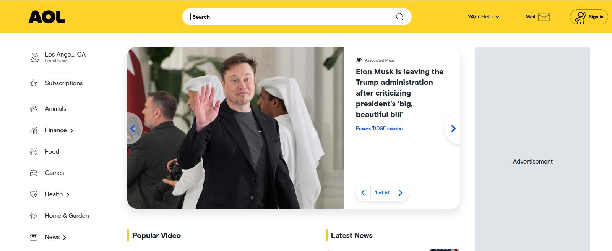Expand the Health submenu chevron
The width and height of the screenshot is (612, 251).
click(68, 195)
